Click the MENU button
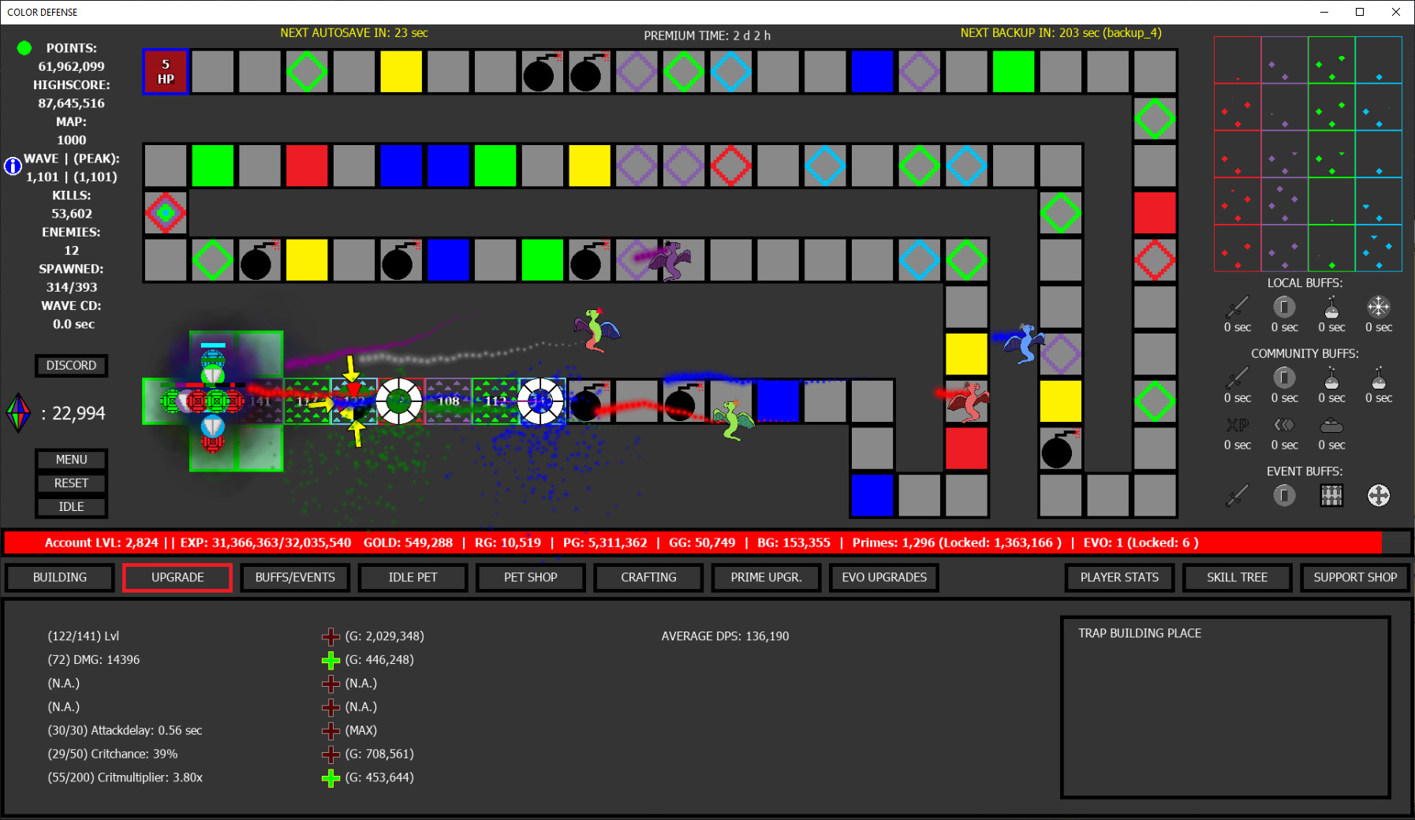Screen dimensions: 1415x820 (71, 459)
